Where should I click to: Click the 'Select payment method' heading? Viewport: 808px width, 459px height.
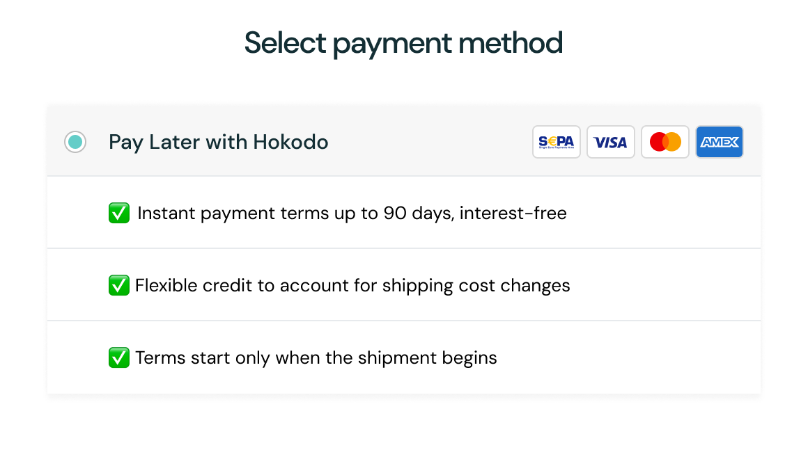(403, 43)
